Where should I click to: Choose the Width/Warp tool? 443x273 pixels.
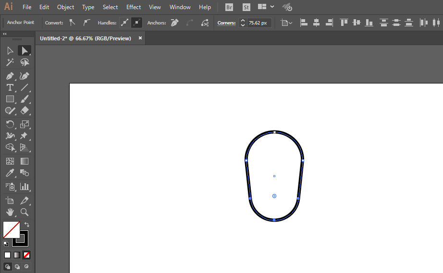coord(10,136)
